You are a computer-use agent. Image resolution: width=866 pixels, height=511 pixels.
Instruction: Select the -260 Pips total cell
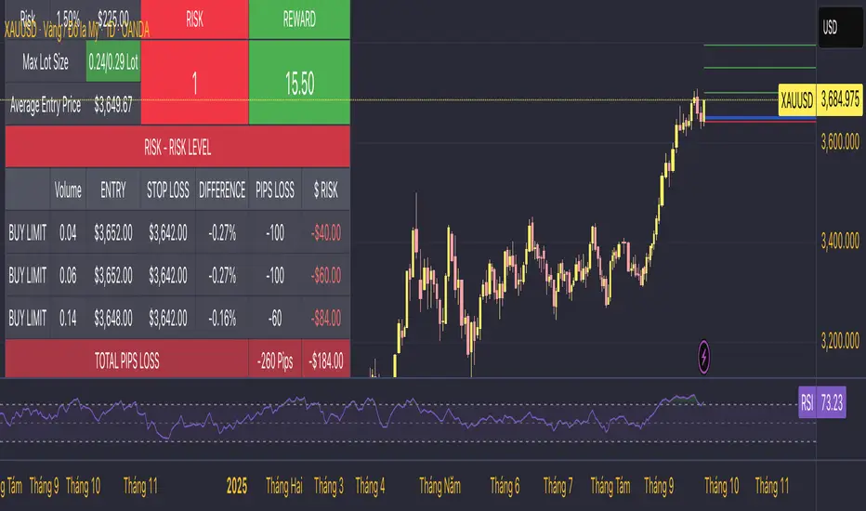pyautogui.click(x=275, y=360)
